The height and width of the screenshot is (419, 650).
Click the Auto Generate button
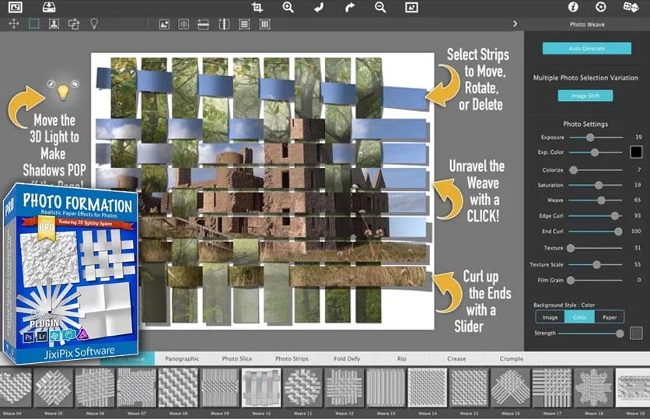[x=586, y=48]
